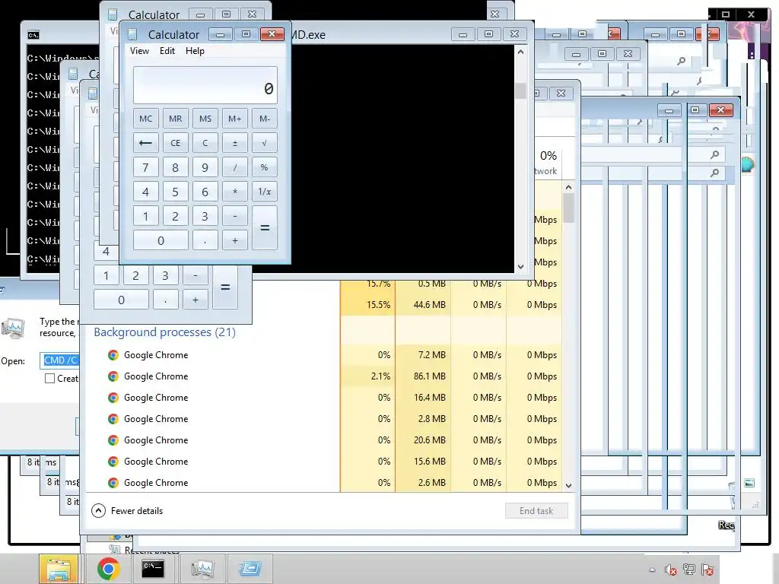The height and width of the screenshot is (584, 779).
Task: Open the View menu in front Calculator
Action: (x=139, y=51)
